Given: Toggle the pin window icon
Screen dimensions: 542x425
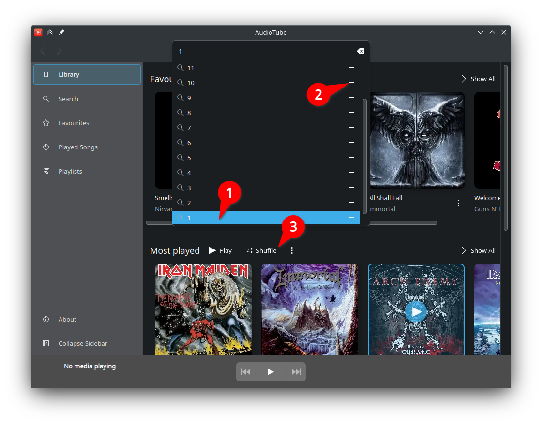Looking at the screenshot, I should point(61,32).
